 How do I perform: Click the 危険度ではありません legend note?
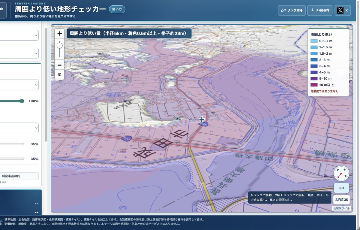[324, 91]
